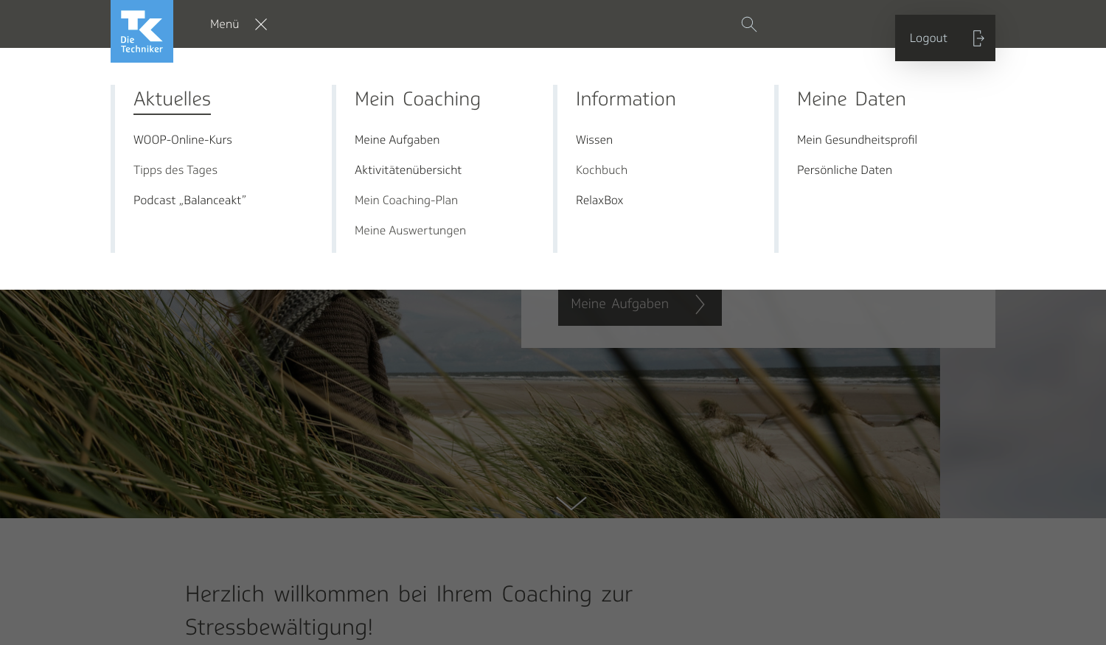
Task: Open the WOOP-Online-Kurs link
Action: pyautogui.click(x=183, y=140)
